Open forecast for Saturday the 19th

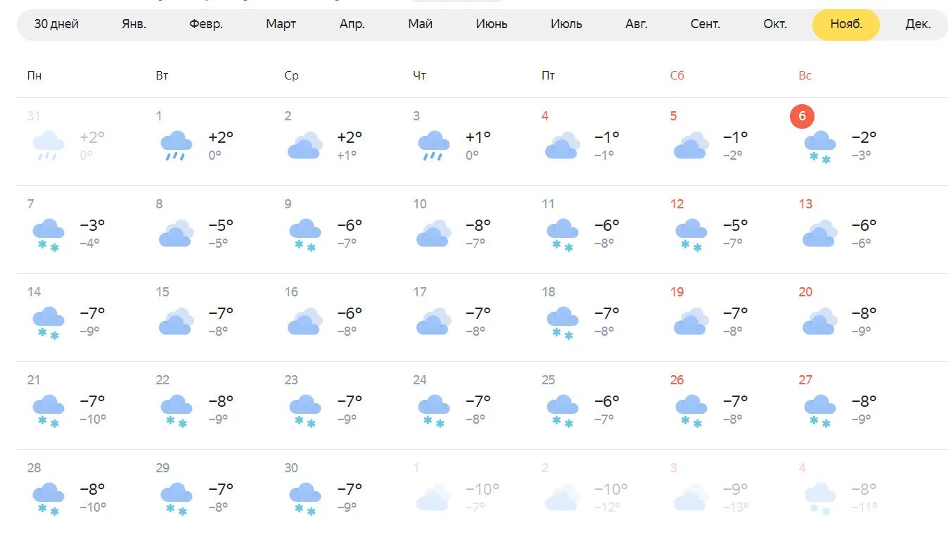(677, 292)
